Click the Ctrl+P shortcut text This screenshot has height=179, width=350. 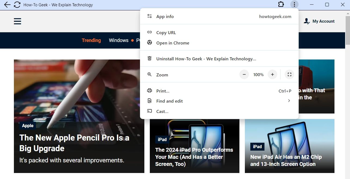tap(285, 91)
